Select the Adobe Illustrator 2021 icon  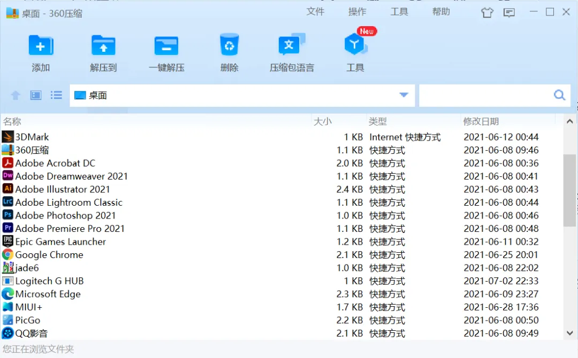7,189
